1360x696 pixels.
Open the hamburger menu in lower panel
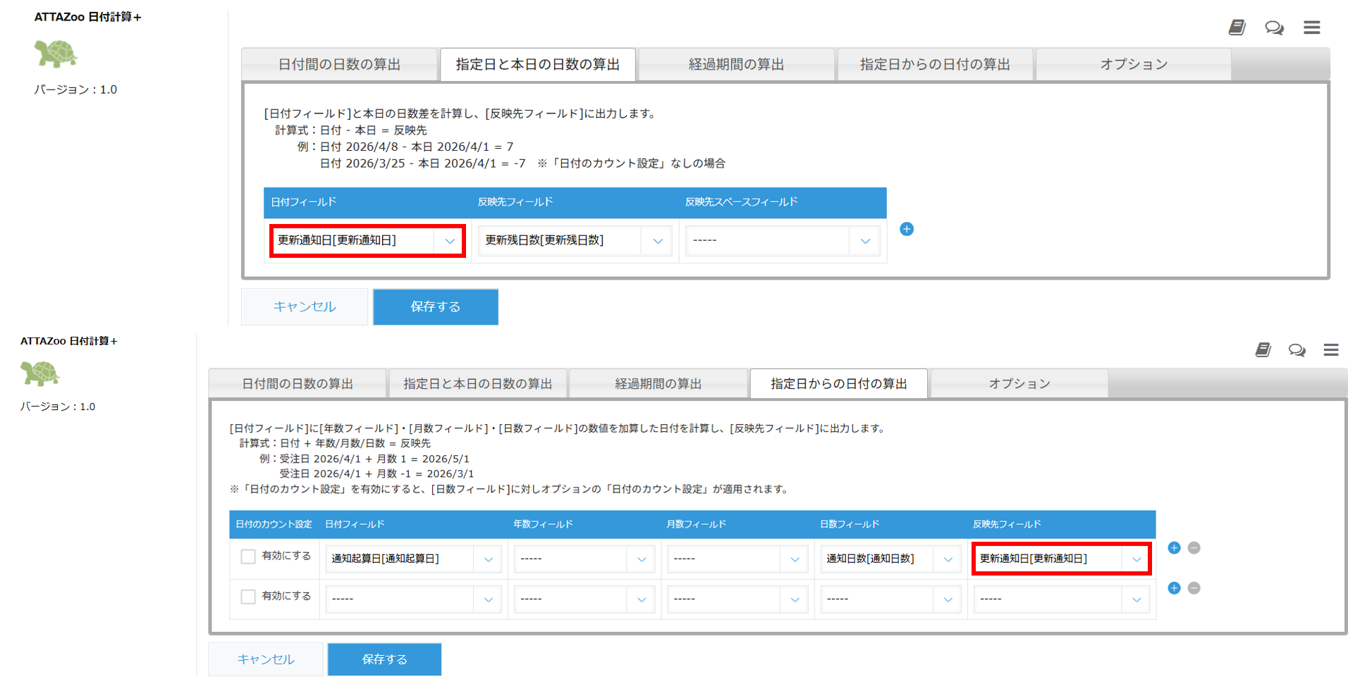pos(1331,349)
